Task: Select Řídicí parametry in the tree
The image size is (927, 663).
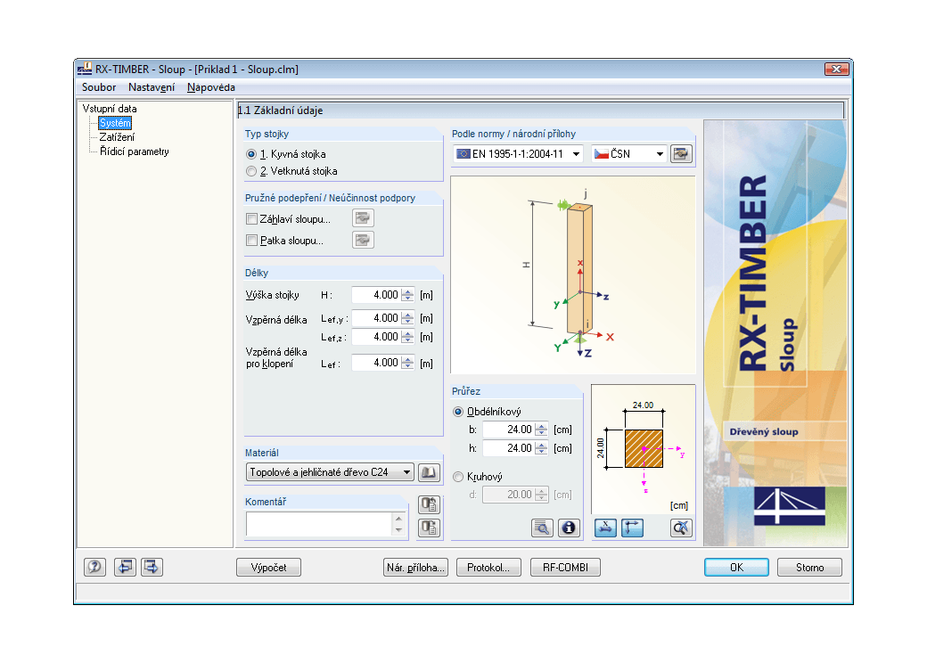Action: click(x=135, y=151)
